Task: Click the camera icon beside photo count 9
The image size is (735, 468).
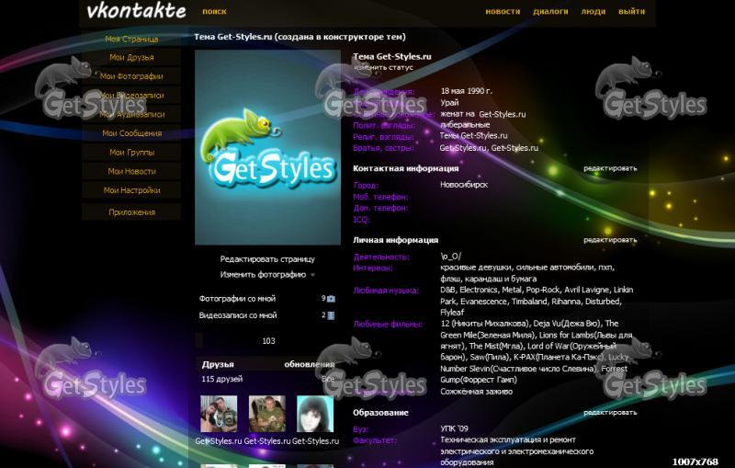Action: click(x=331, y=299)
